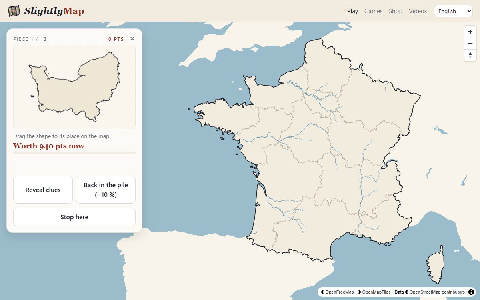Open the Shop page
Image resolution: width=480 pixels, height=300 pixels.
pos(396,11)
